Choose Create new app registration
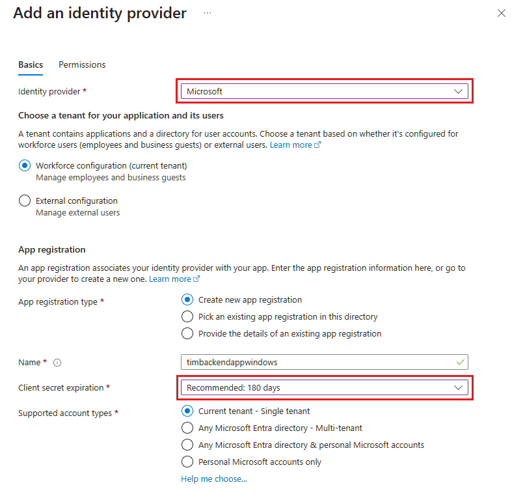This screenshot has width=525, height=500. click(187, 299)
